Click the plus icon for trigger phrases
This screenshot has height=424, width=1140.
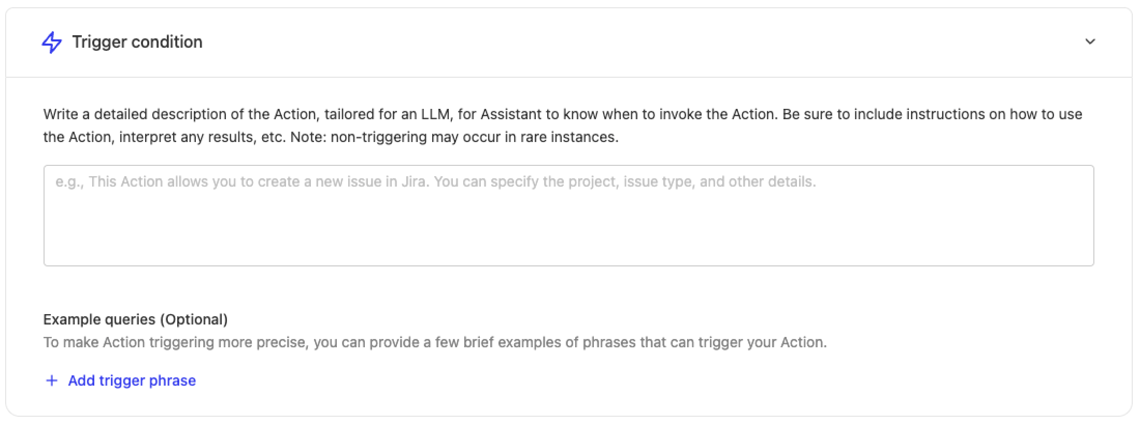[x=51, y=381]
